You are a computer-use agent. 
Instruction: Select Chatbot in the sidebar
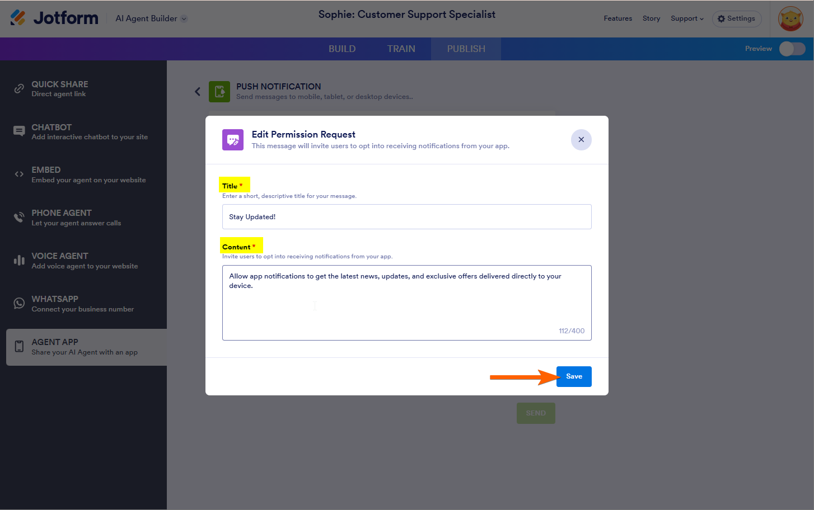tap(86, 132)
